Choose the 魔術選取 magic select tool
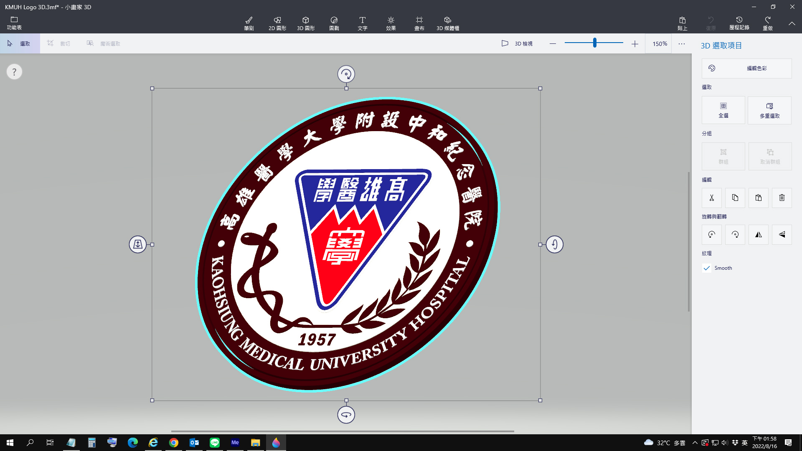 [x=104, y=43]
